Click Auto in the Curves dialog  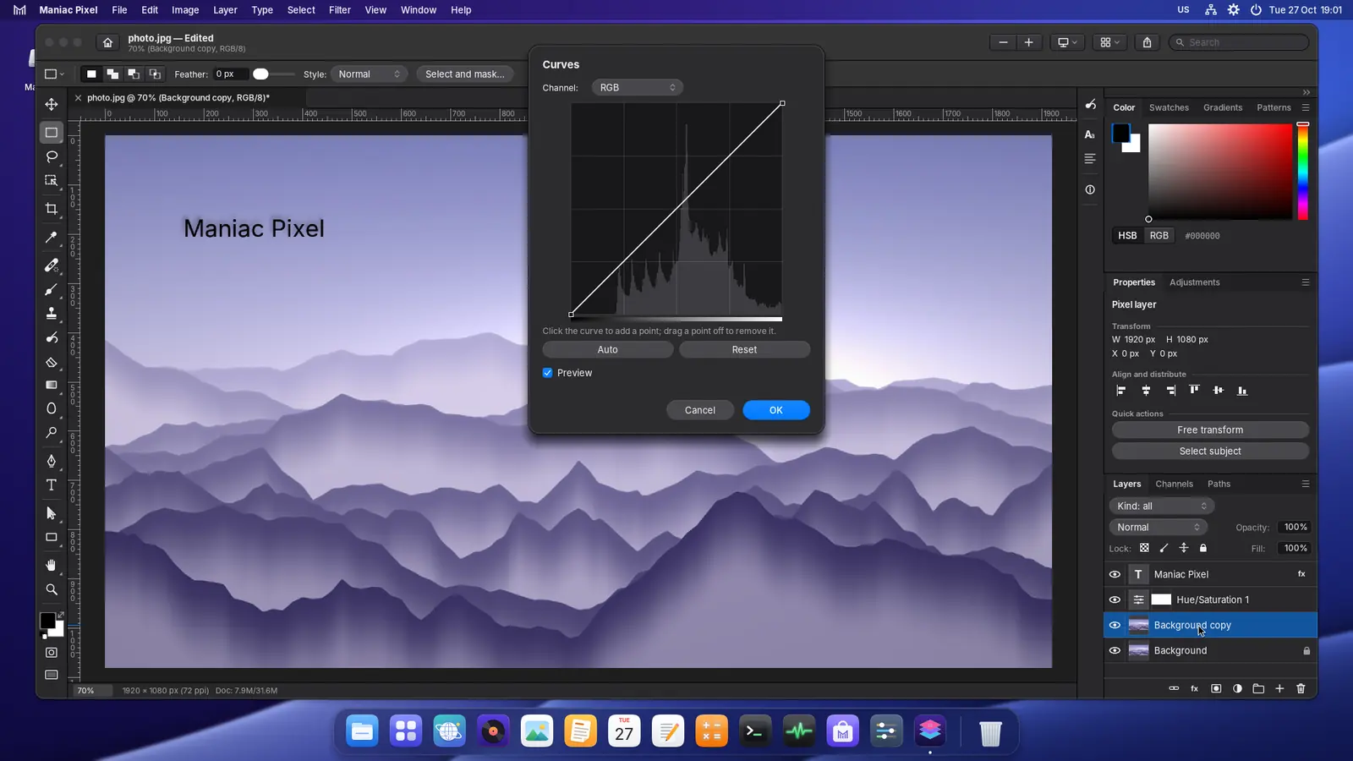point(608,349)
